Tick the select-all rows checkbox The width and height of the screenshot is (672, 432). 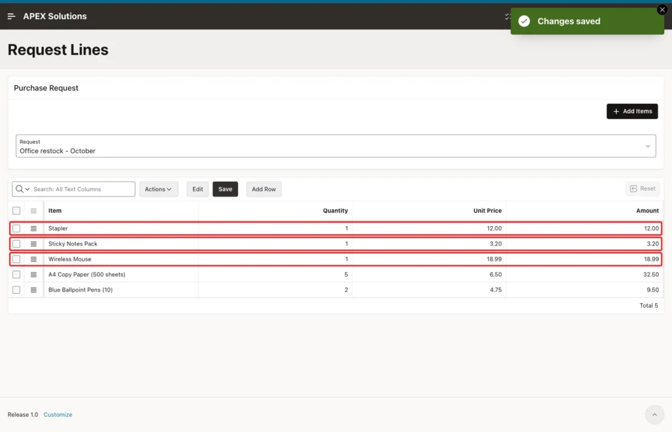tap(16, 211)
